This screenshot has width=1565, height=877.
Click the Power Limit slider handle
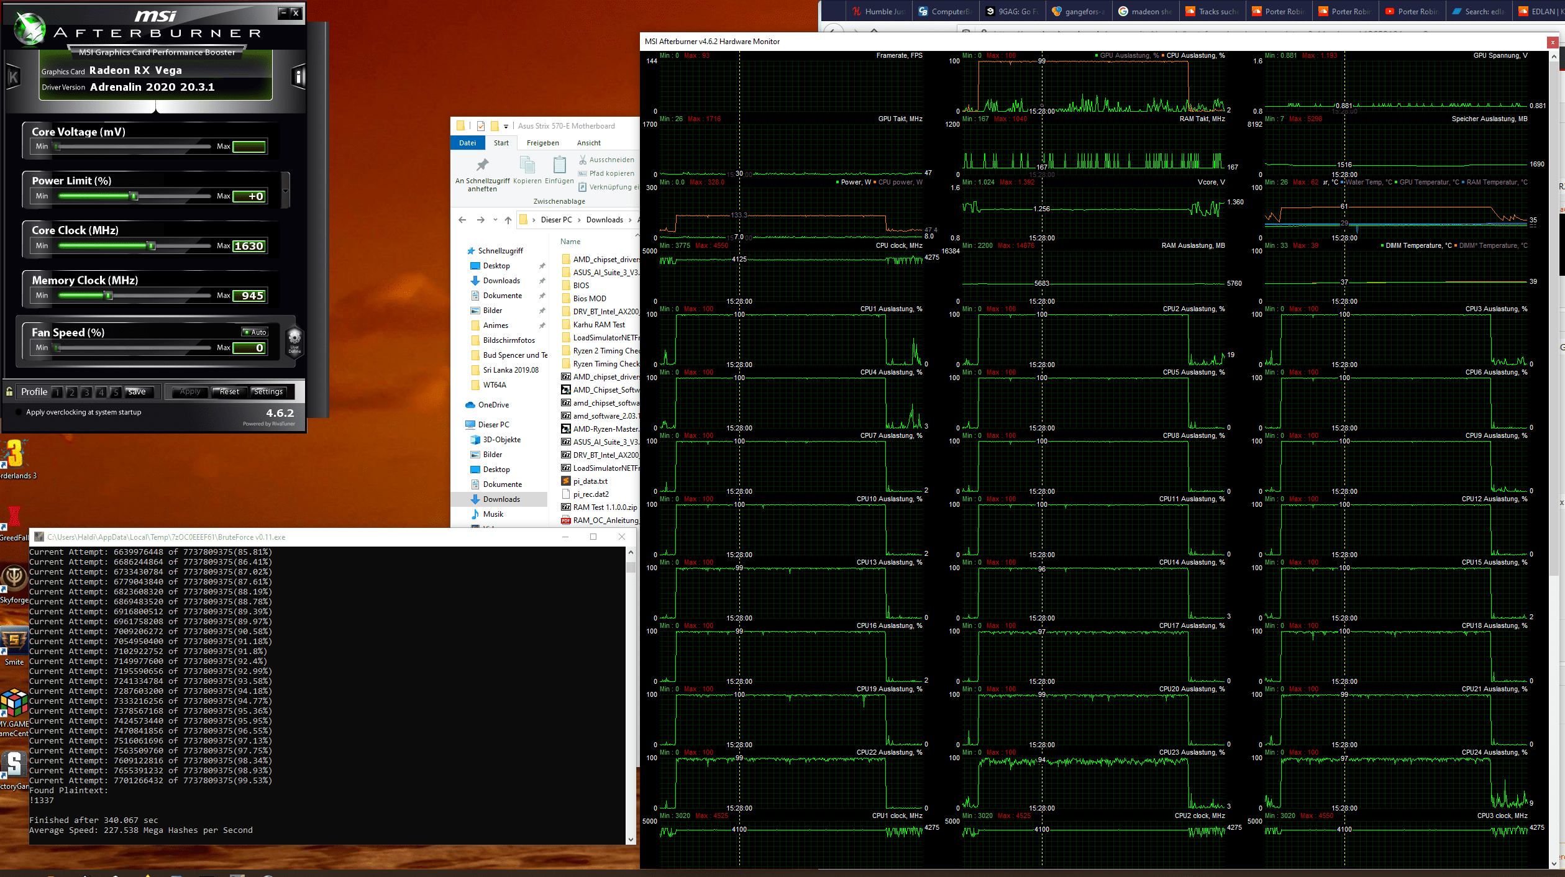pyautogui.click(x=134, y=196)
